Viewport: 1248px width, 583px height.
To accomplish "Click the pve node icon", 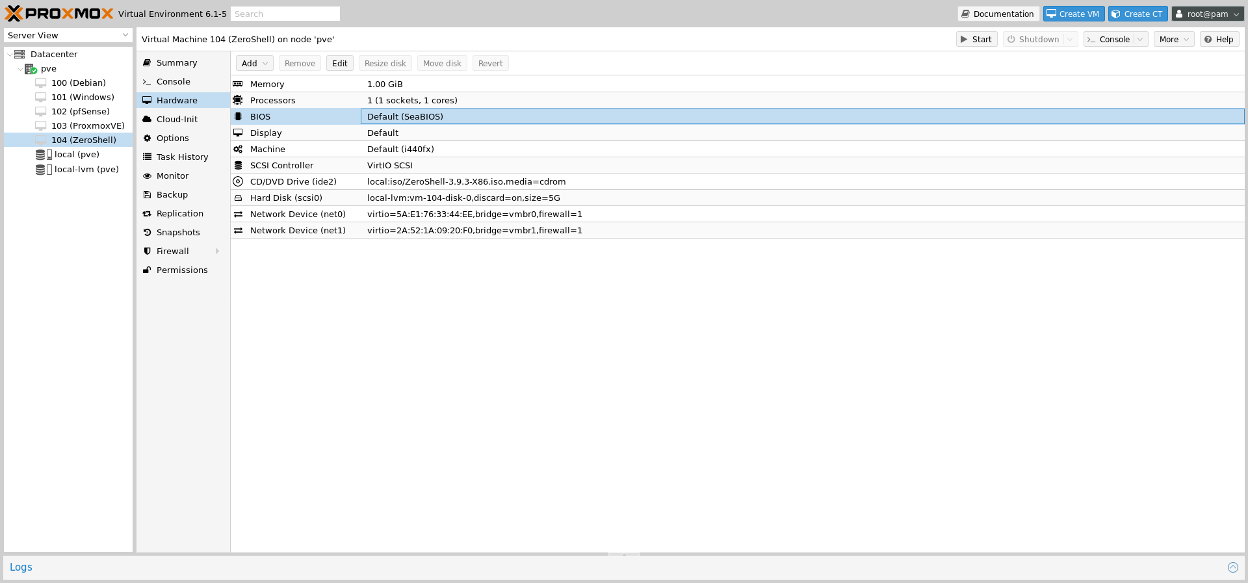I will coord(31,68).
